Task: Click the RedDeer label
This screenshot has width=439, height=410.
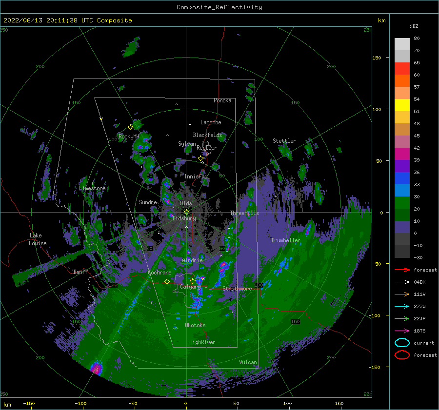Action: tap(207, 148)
